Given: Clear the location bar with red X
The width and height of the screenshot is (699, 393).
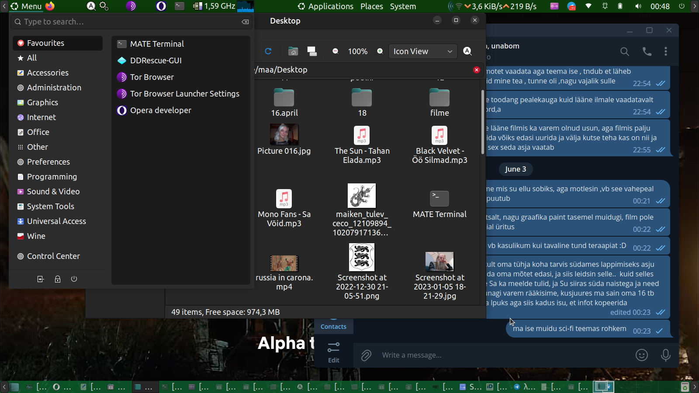Looking at the screenshot, I should click(x=476, y=70).
